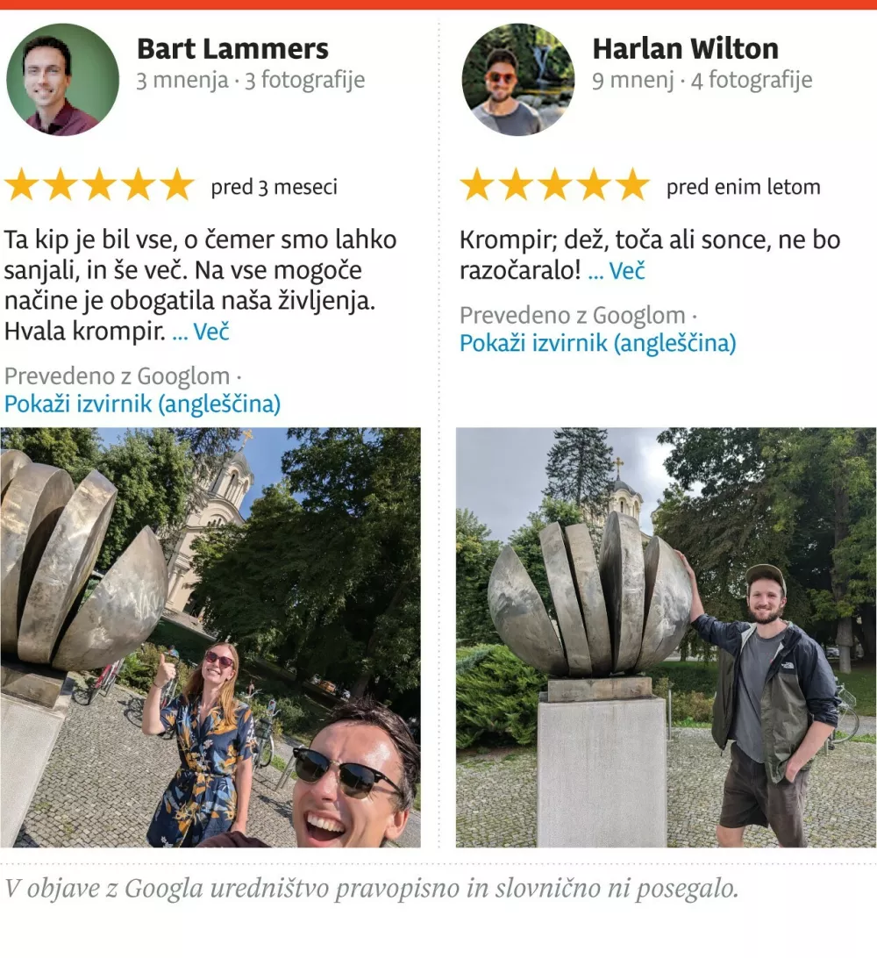
Task: Click the 'pred 3 meseci' review date
Action: point(275,187)
